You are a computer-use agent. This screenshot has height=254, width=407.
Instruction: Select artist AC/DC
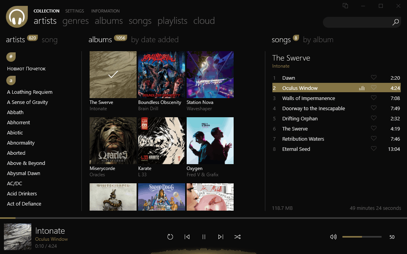tap(14, 183)
